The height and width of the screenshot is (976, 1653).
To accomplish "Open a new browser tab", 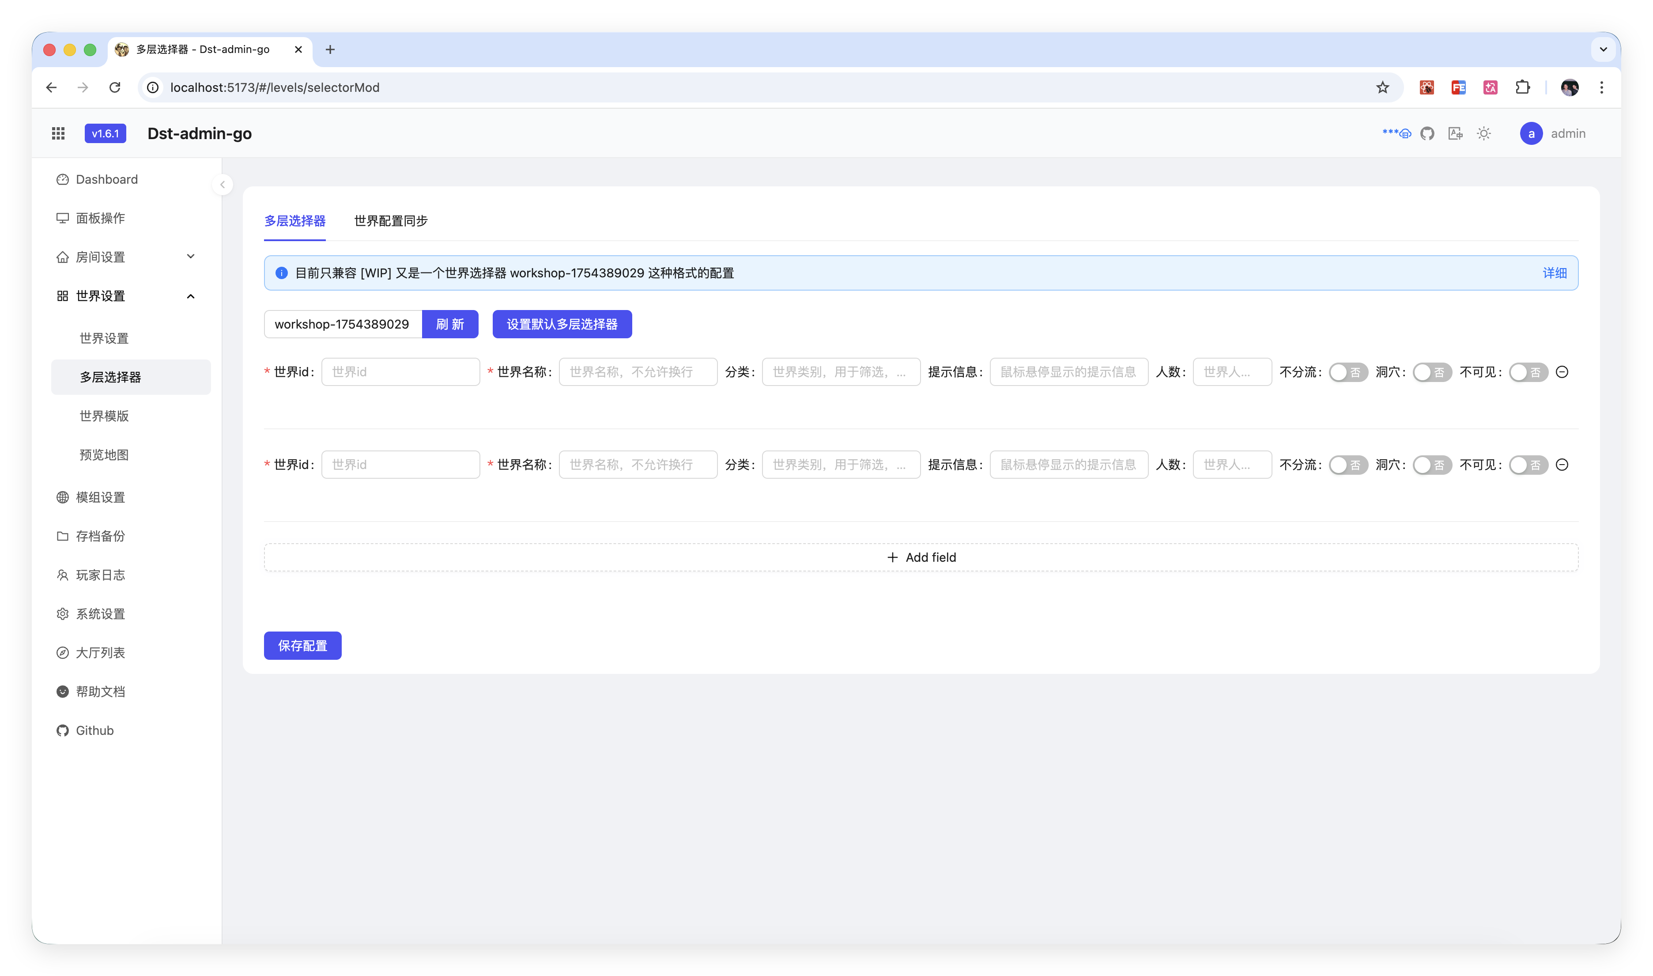I will point(330,49).
